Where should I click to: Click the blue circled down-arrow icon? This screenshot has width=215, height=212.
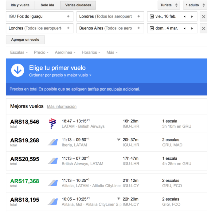pos(18,71)
